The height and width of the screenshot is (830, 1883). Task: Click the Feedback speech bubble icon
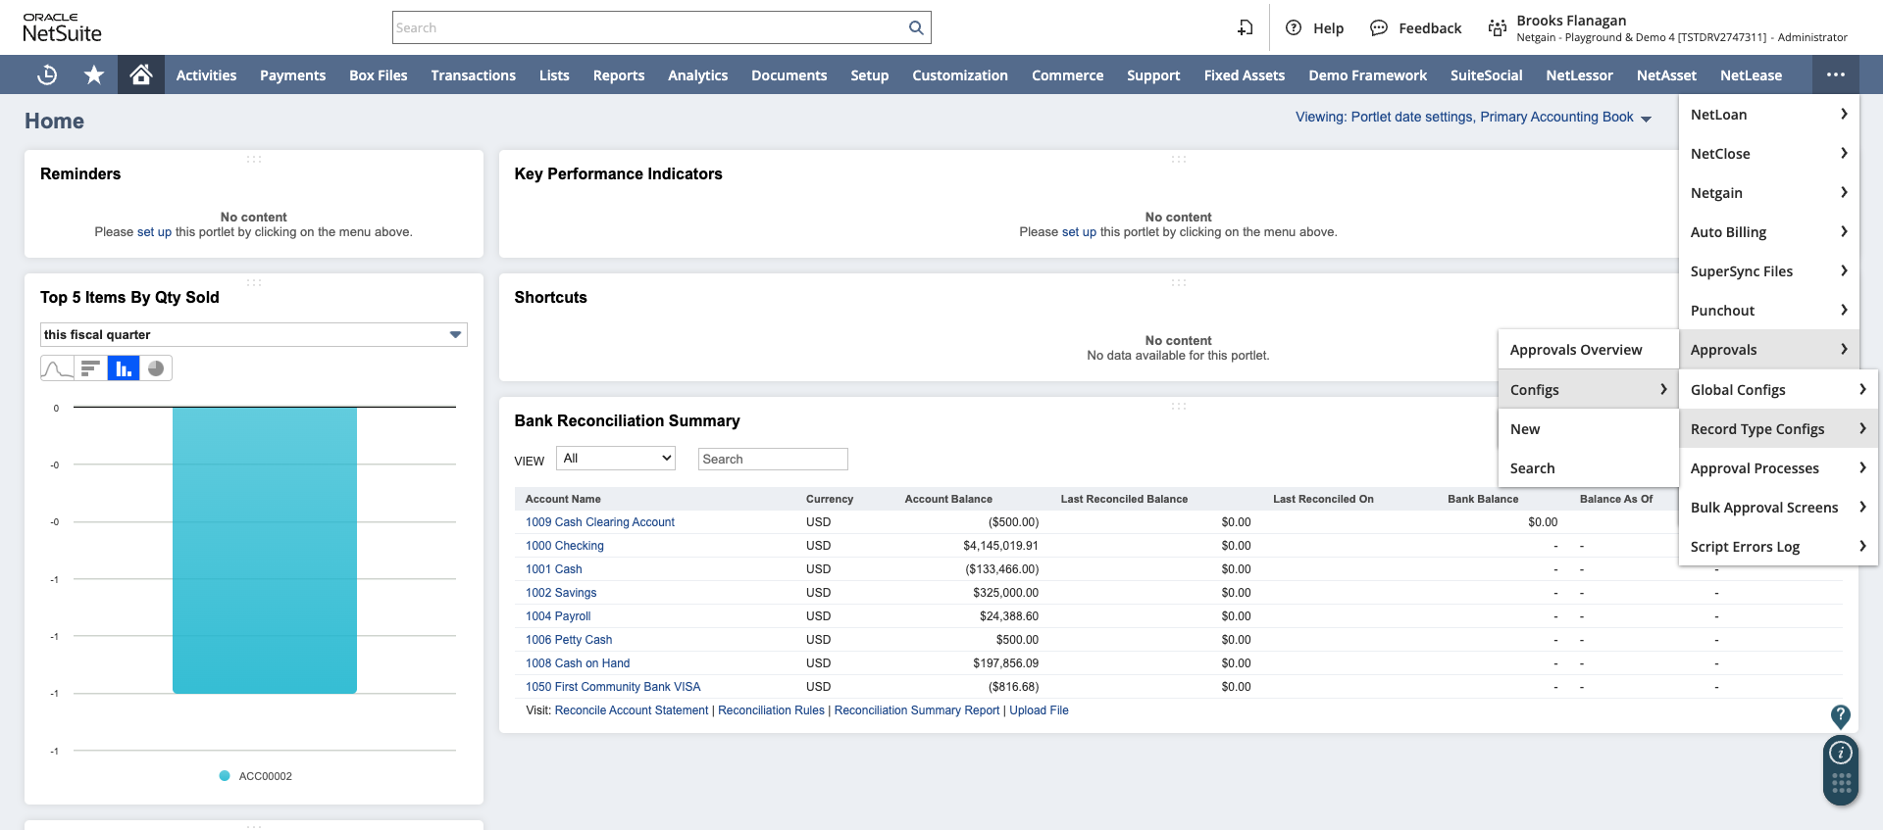(1379, 28)
